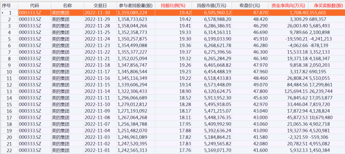
Task: Click the 持股市值(万元) column header
Action: point(212,5)
